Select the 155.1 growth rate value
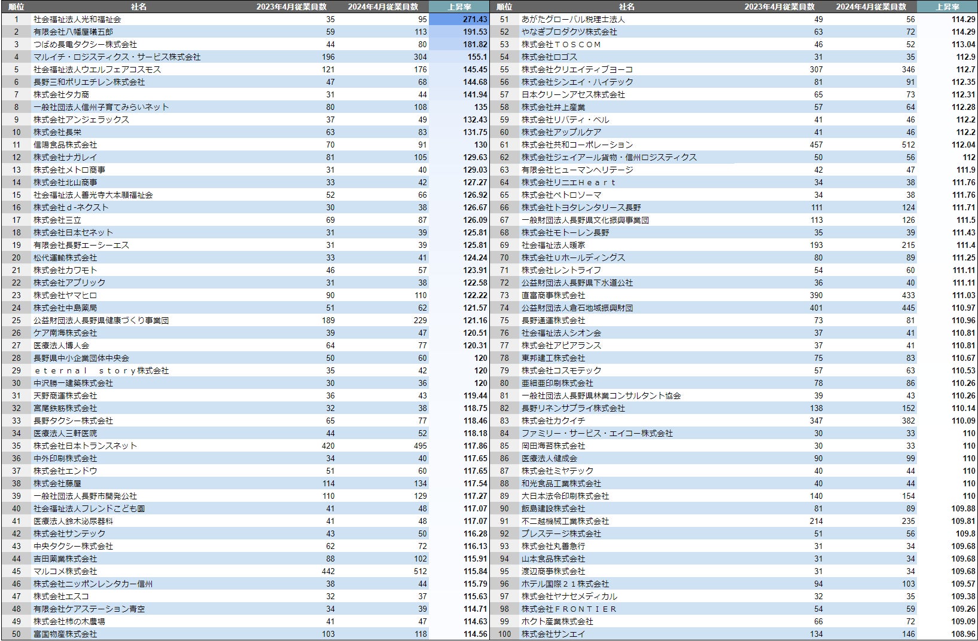978x641 pixels. click(477, 57)
